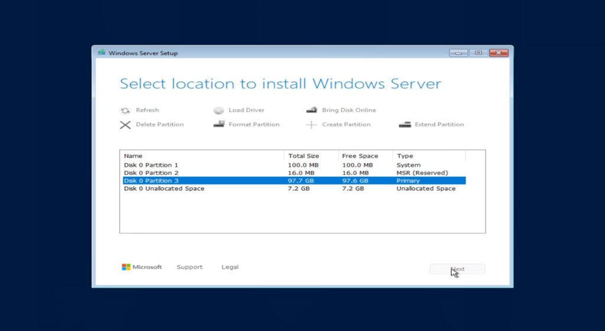Click the Load Driver label
The width and height of the screenshot is (605, 331).
coord(246,110)
